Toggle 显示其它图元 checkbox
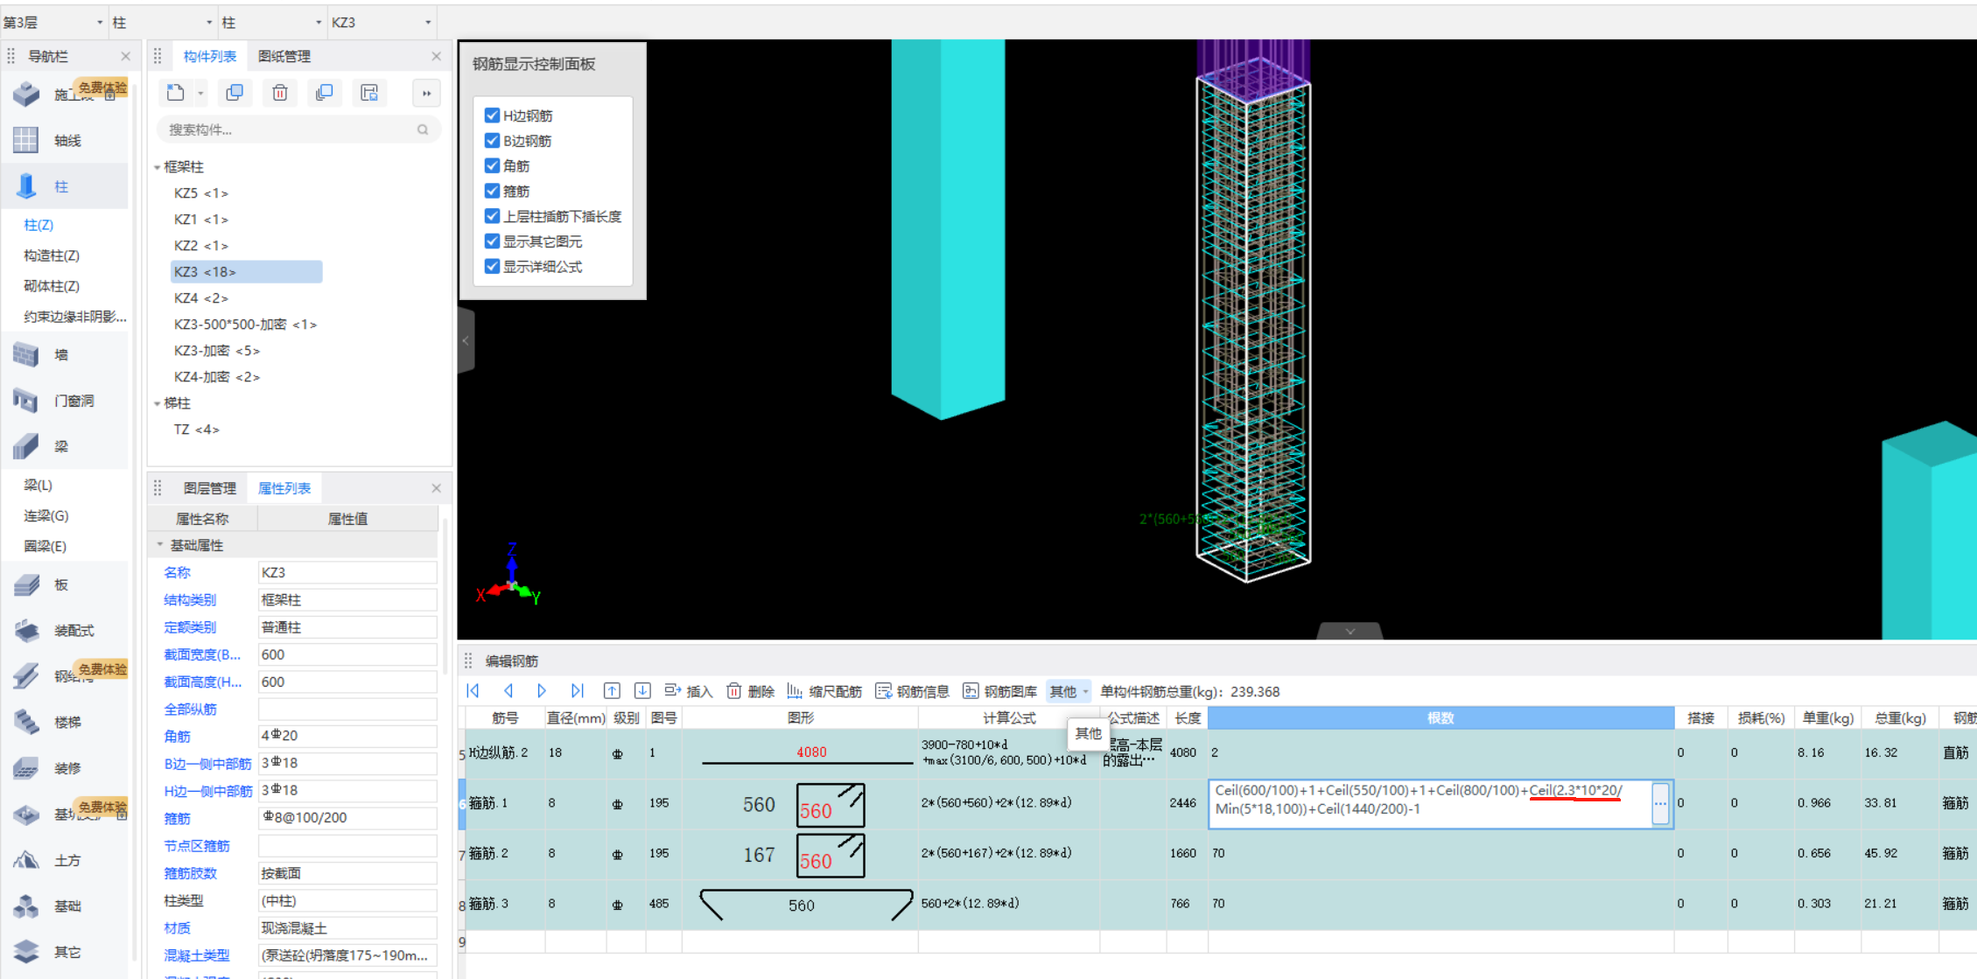The height and width of the screenshot is (979, 1977). 492,241
